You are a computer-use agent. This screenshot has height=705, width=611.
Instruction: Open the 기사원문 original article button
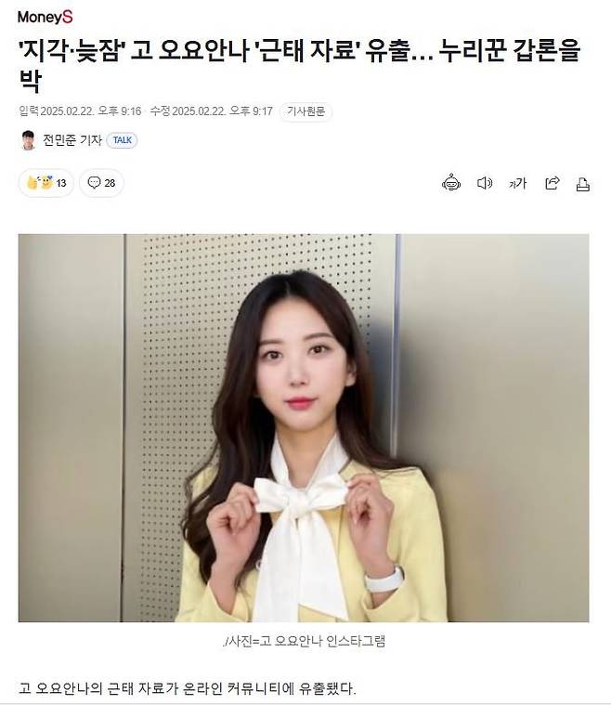pyautogui.click(x=305, y=111)
